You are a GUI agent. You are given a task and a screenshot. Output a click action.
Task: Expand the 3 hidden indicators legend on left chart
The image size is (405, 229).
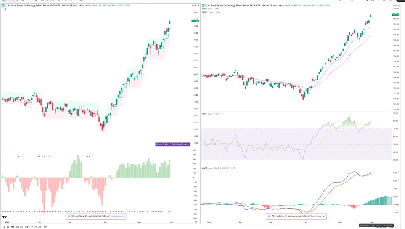click(x=4, y=9)
